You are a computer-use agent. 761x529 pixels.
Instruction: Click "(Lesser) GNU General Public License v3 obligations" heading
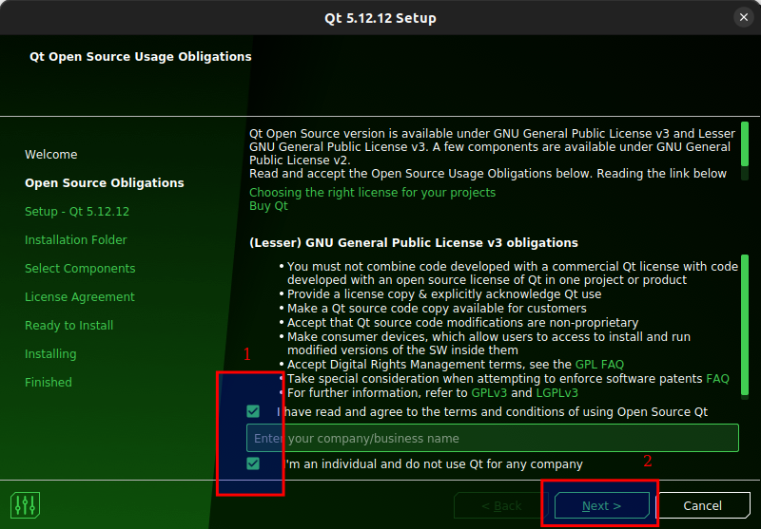(414, 243)
